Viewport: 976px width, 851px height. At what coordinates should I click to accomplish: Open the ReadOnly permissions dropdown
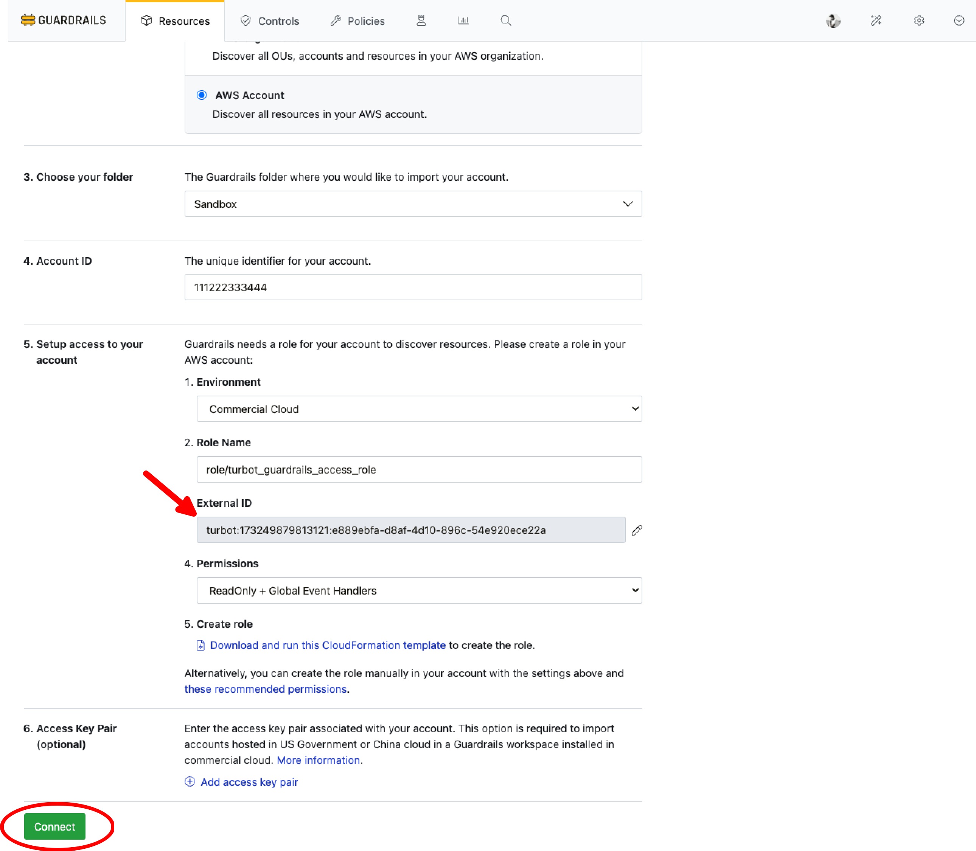pyautogui.click(x=419, y=590)
